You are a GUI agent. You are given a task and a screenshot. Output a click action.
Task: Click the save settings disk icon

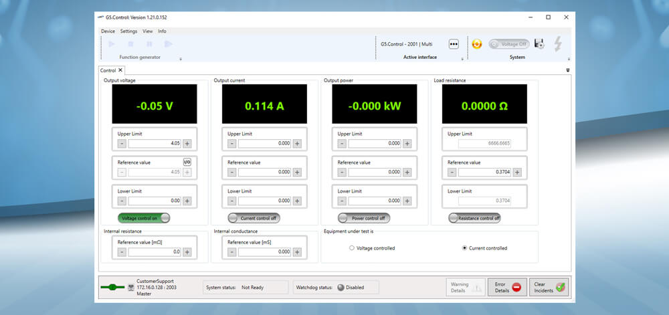(x=539, y=44)
